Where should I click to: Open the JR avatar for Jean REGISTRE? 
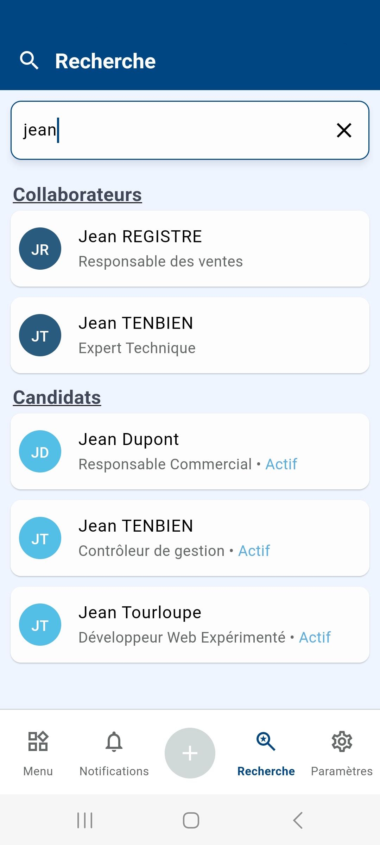40,249
